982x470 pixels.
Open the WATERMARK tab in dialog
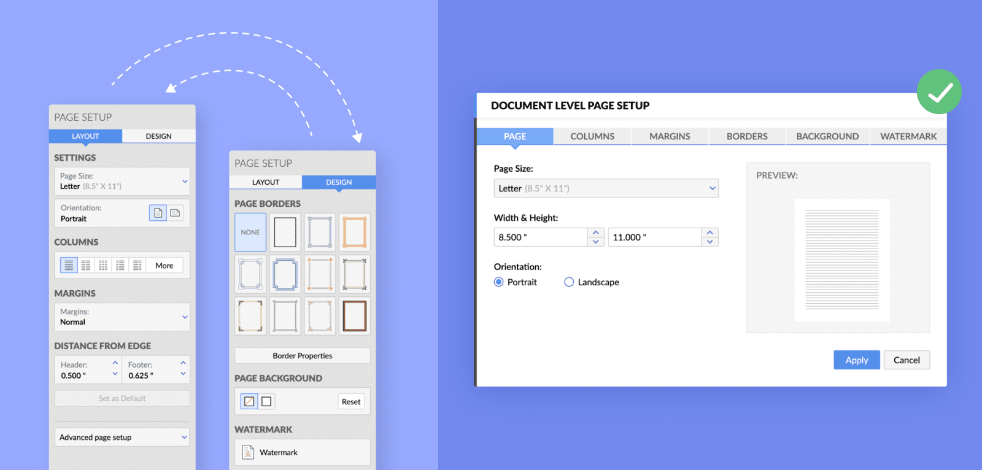coord(908,136)
